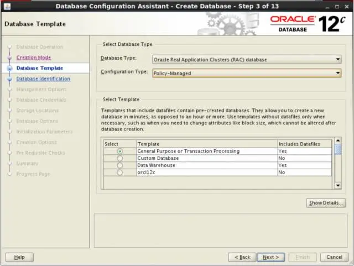This screenshot has height=266, width=354.
Task: Click the Show Details button
Action: (x=326, y=203)
